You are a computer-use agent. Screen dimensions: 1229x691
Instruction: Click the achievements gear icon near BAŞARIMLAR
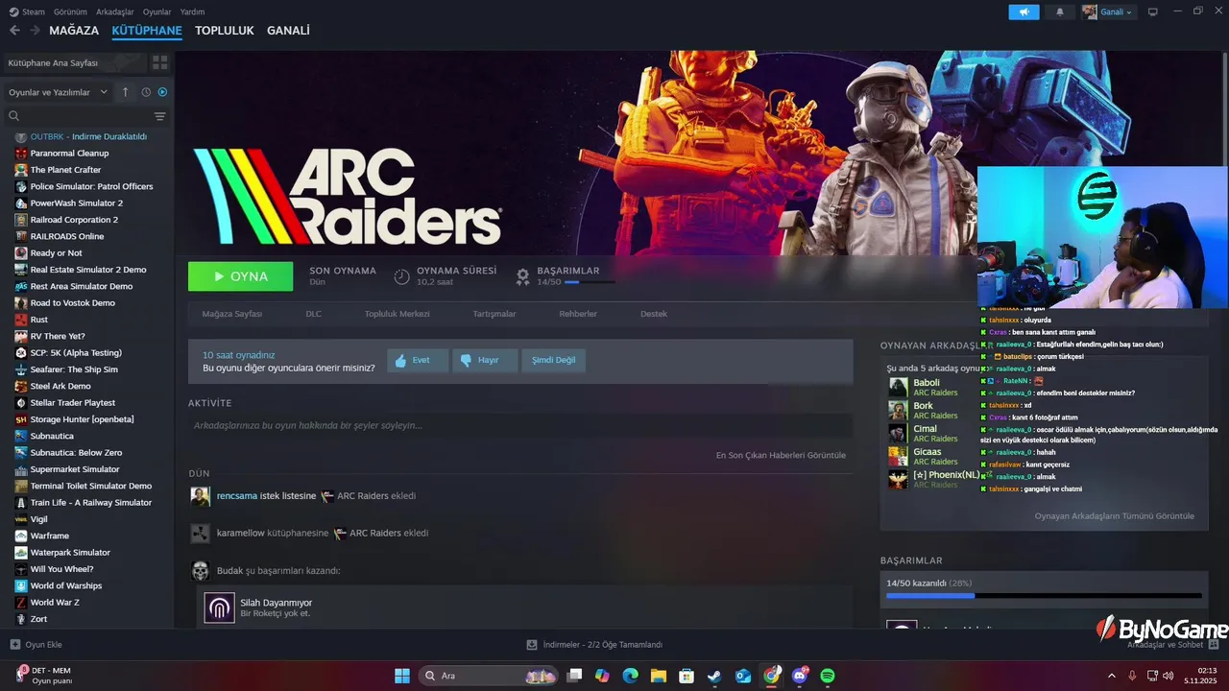pos(522,276)
